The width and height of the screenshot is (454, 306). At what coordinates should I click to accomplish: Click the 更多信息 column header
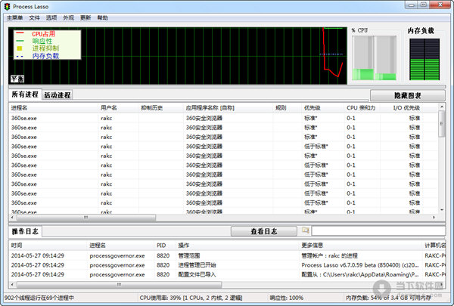click(x=361, y=246)
